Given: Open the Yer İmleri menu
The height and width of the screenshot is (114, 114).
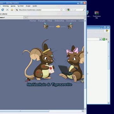Looking at the screenshot, I should 21,6.
